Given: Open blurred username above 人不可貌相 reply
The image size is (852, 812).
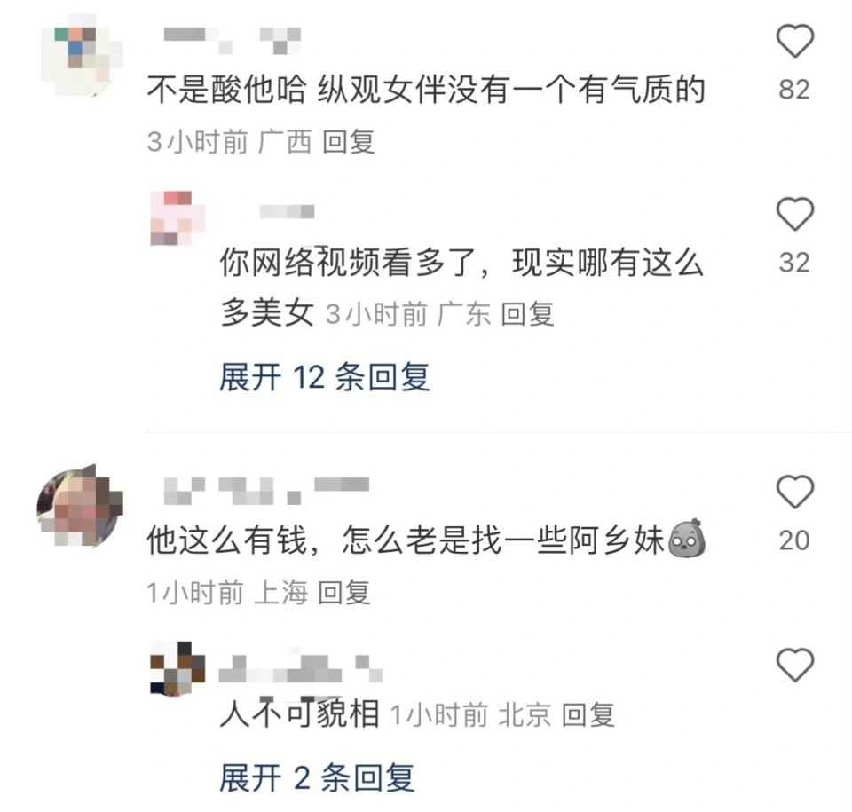Looking at the screenshot, I should click(301, 669).
